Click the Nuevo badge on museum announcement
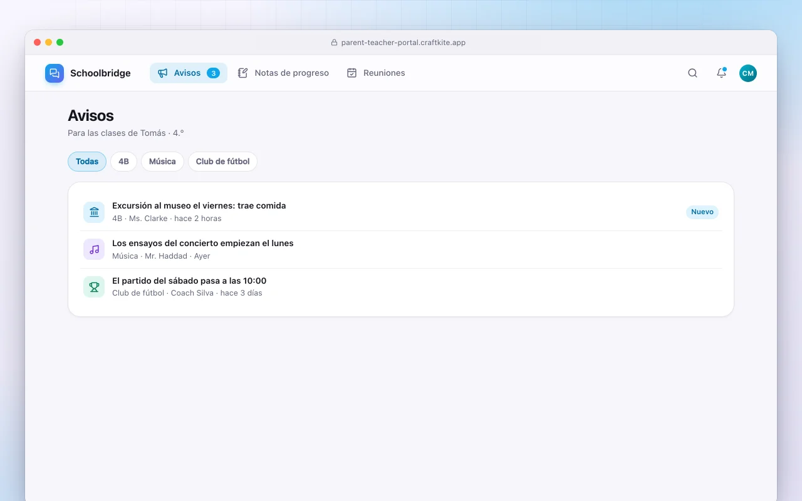802x501 pixels. 702,212
